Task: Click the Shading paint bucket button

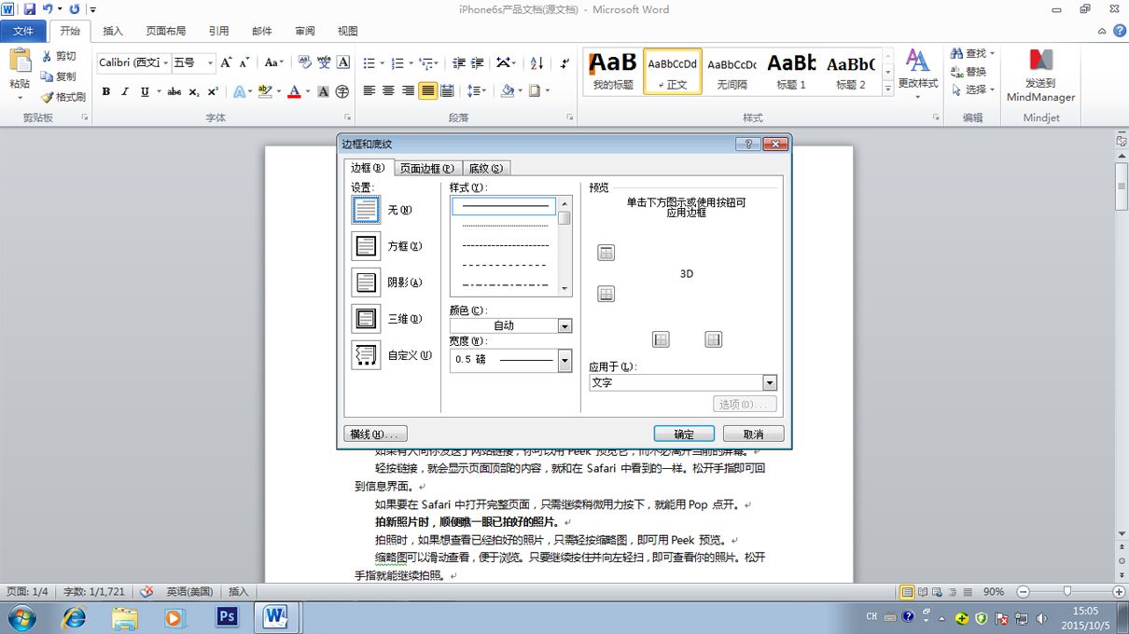Action: click(x=507, y=91)
